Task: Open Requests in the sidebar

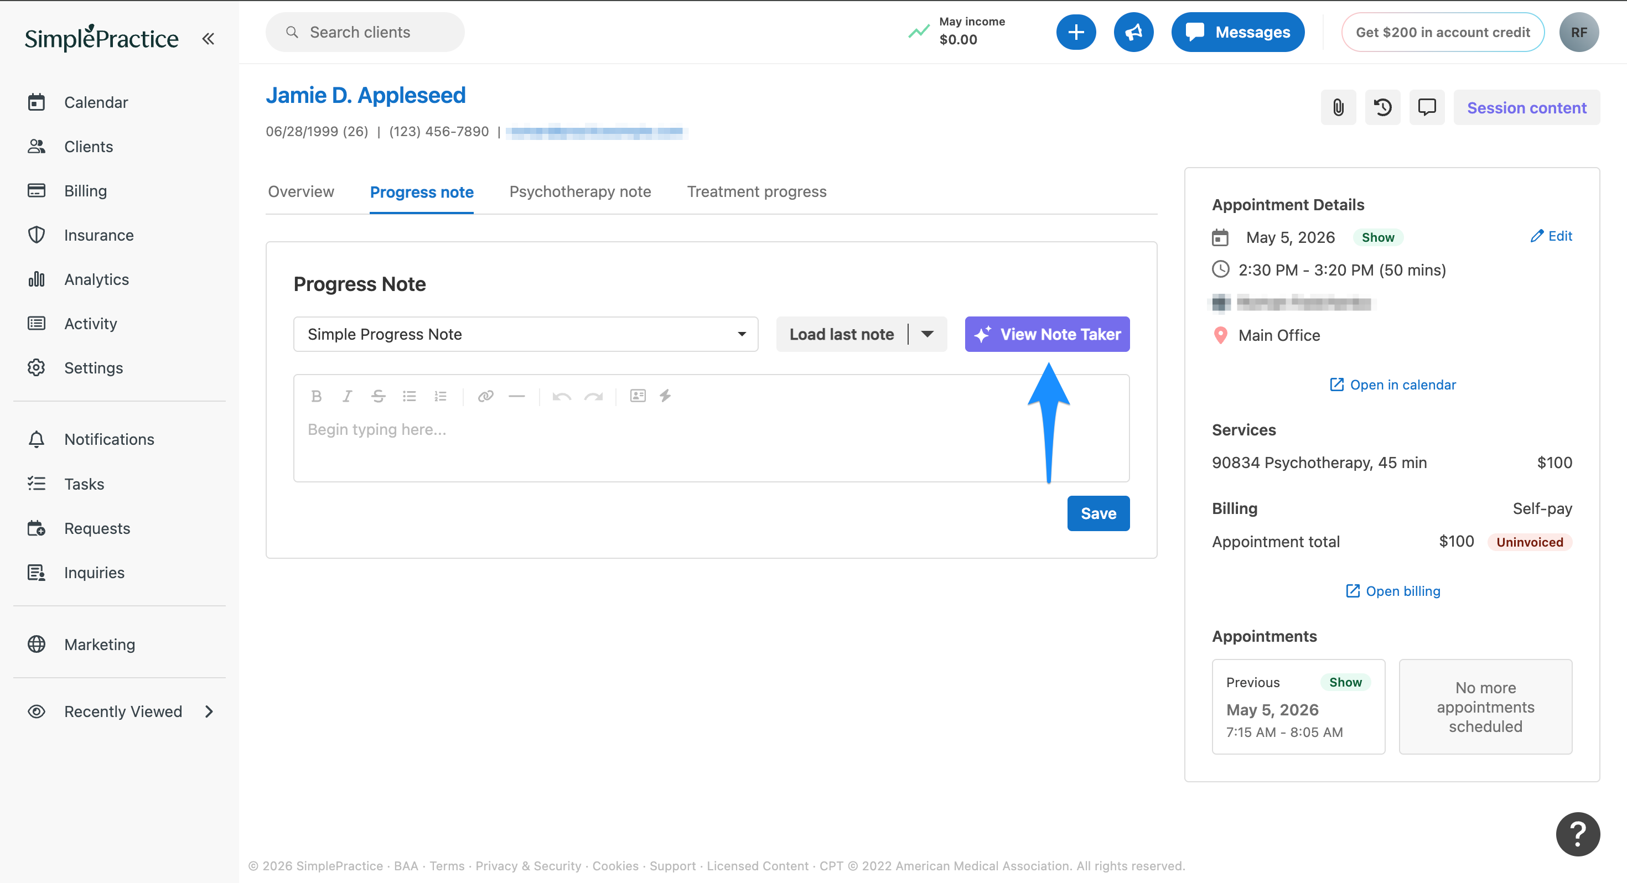Action: 97,528
